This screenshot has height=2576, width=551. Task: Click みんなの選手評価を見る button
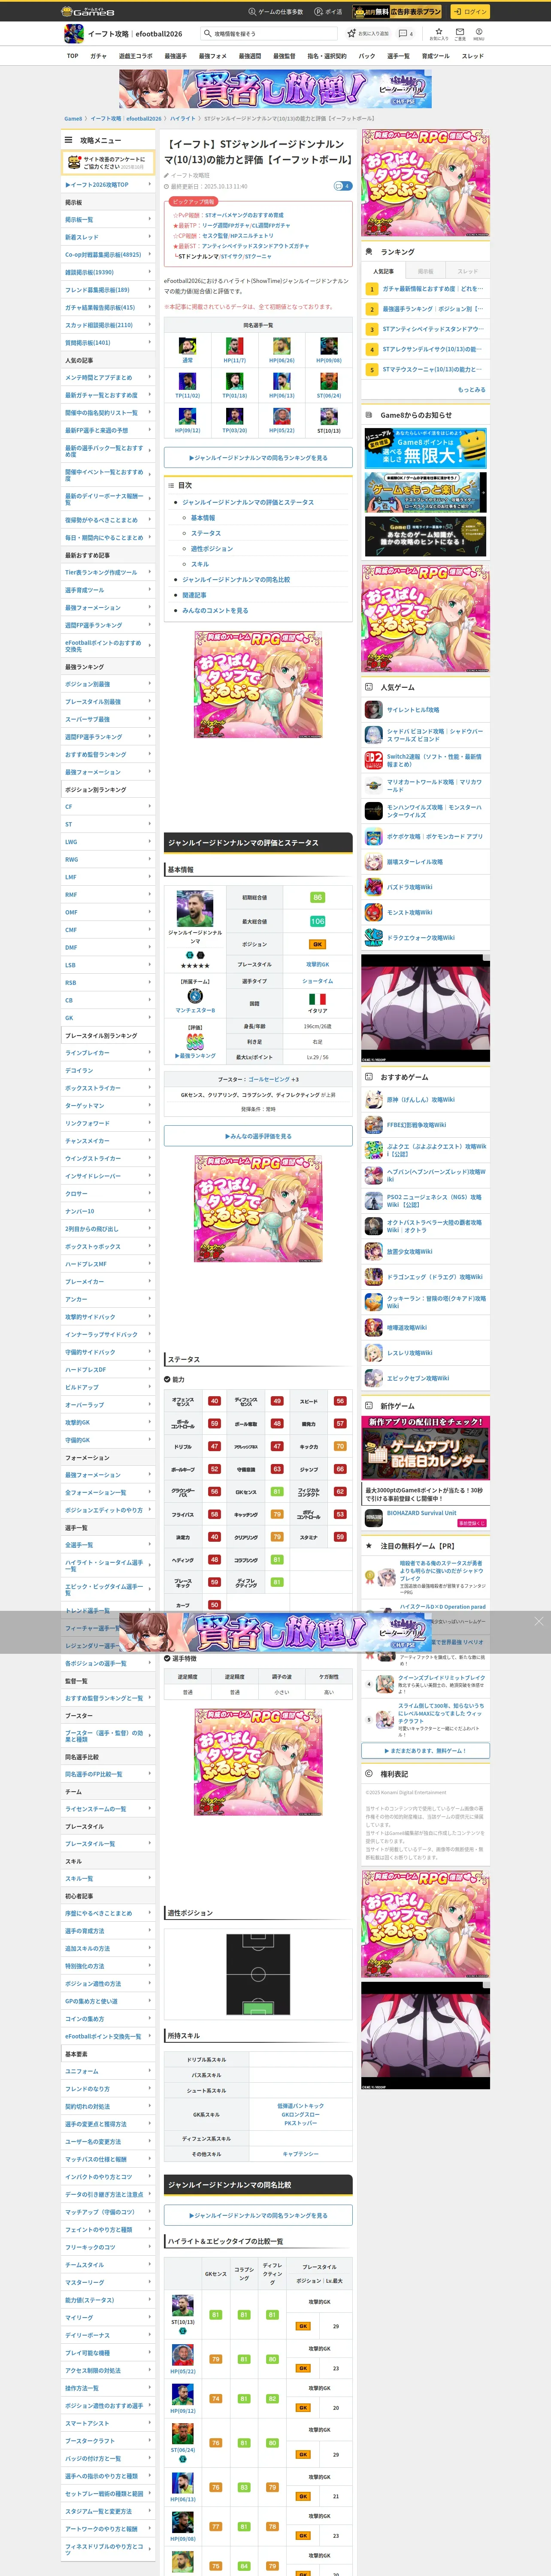pos(258,1136)
